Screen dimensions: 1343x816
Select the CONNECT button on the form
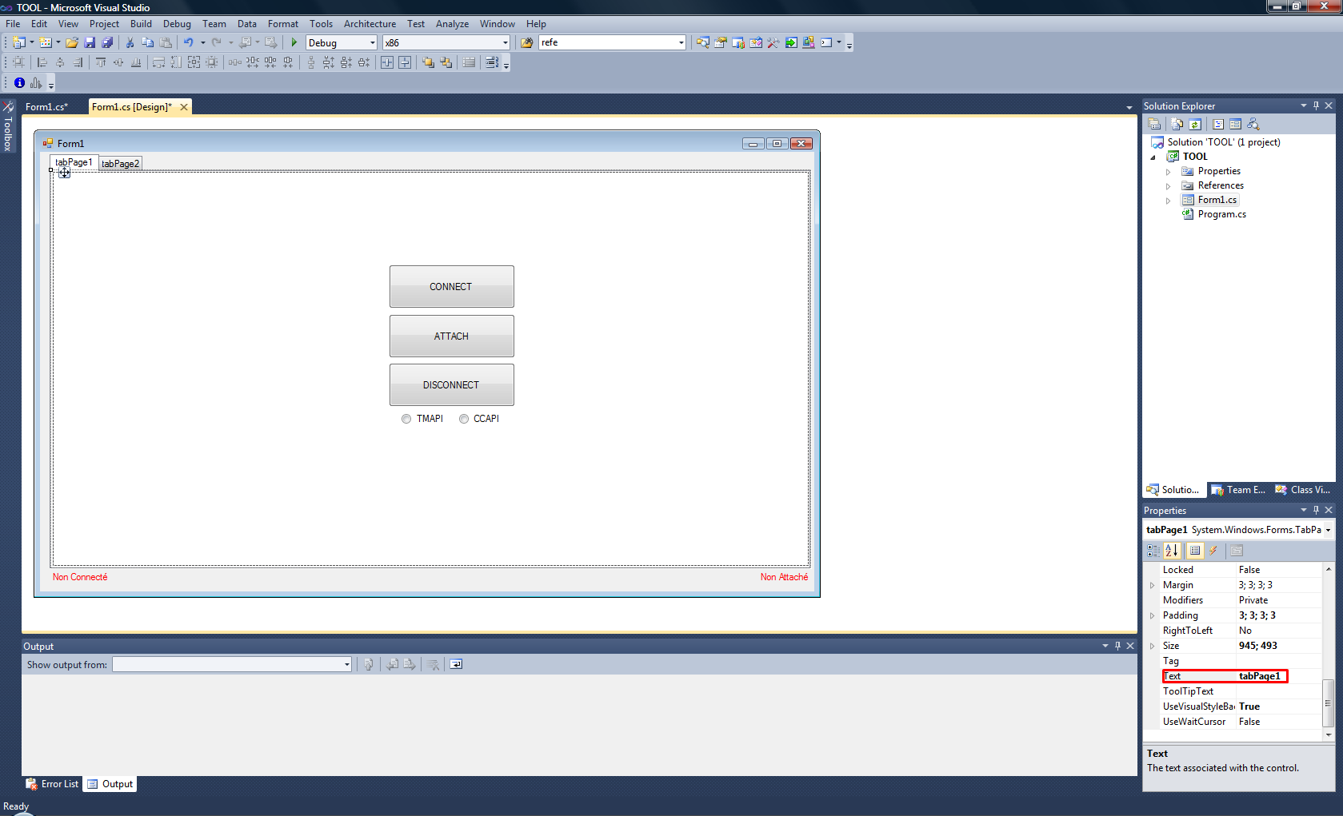pos(451,286)
